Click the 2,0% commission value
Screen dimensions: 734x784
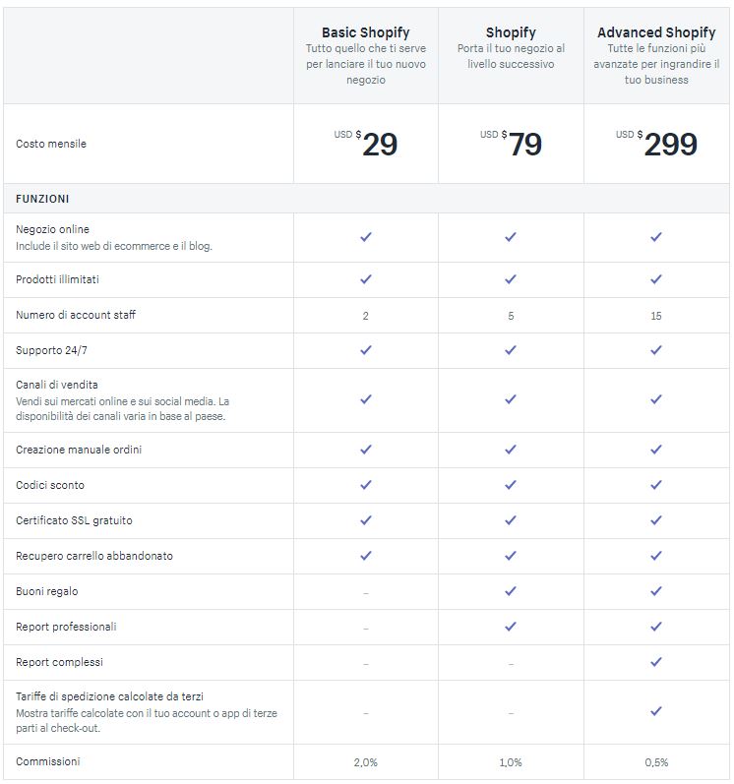tap(365, 762)
